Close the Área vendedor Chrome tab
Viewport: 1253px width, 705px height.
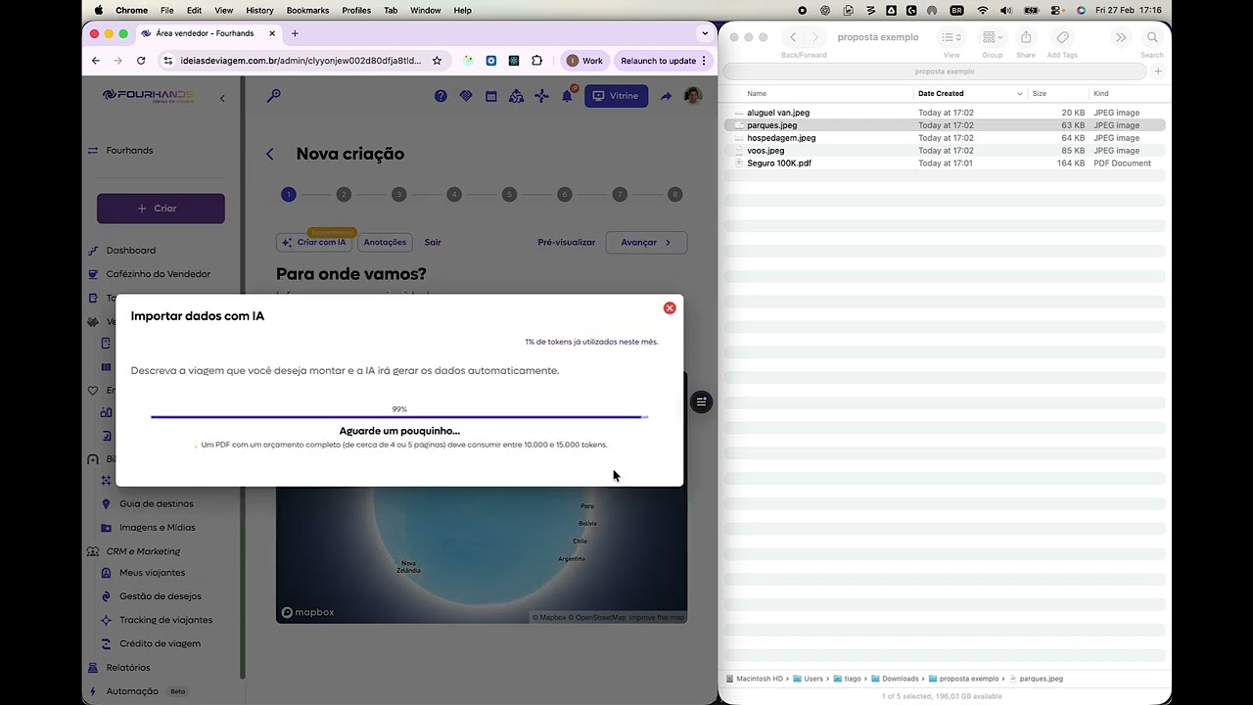pyautogui.click(x=272, y=33)
